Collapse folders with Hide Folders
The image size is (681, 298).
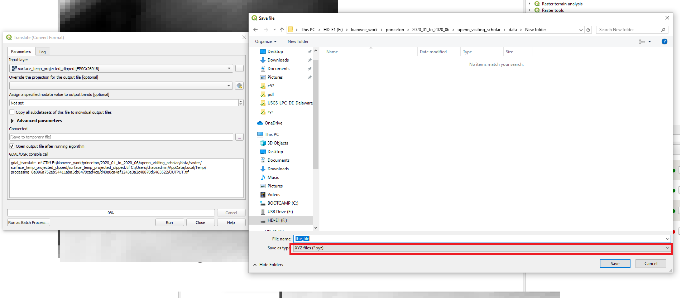click(x=268, y=265)
